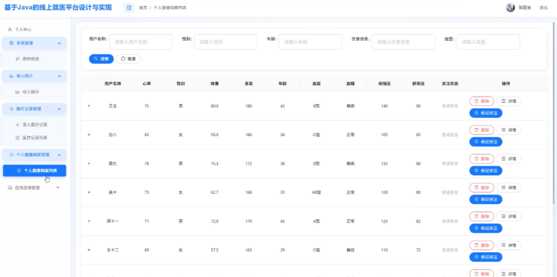Focus the 用户名称 search input

click(141, 42)
